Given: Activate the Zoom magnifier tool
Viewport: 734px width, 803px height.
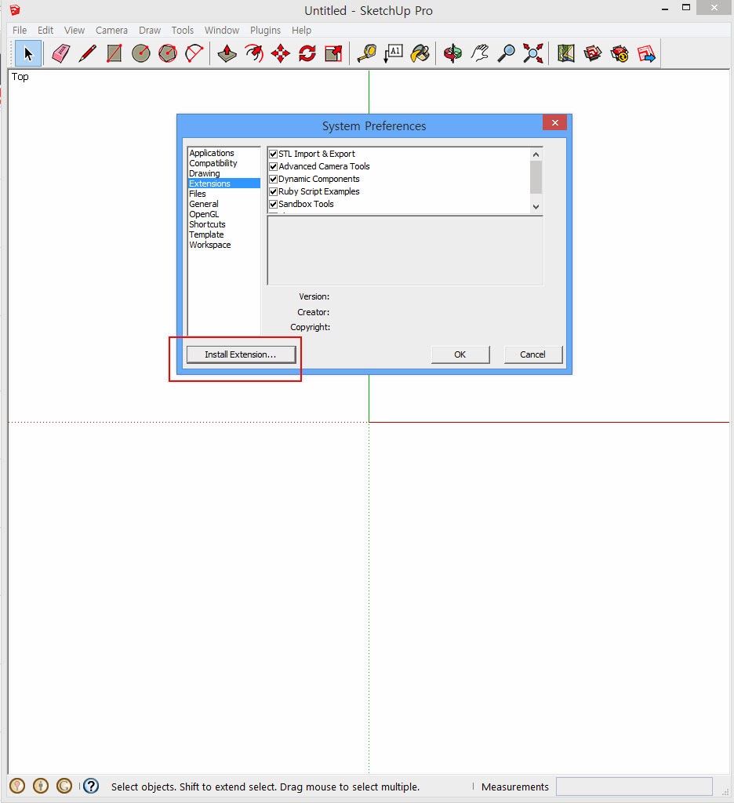Looking at the screenshot, I should click(x=507, y=53).
